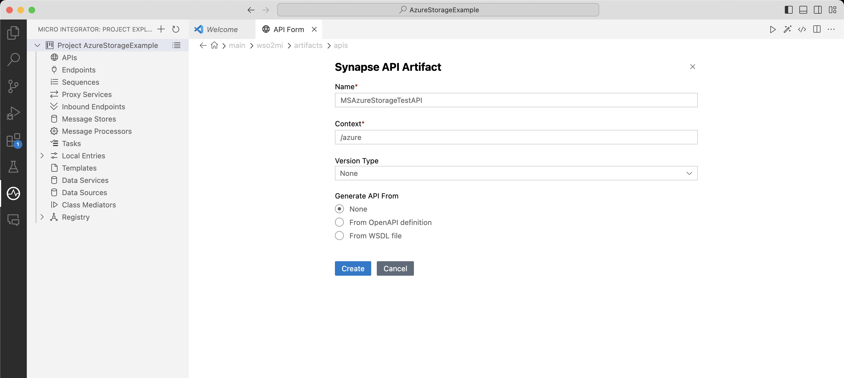The image size is (844, 378).
Task: Collapse Project AzureStorageExample tree
Action: coord(37,45)
